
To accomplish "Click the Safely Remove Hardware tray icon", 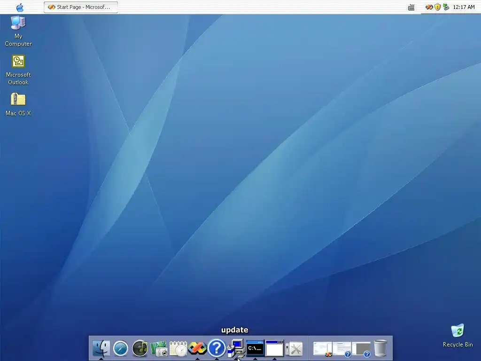I will coord(446,7).
